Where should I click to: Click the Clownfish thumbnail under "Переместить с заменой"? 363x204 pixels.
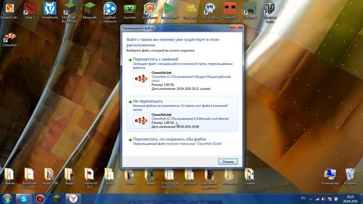pos(141,79)
